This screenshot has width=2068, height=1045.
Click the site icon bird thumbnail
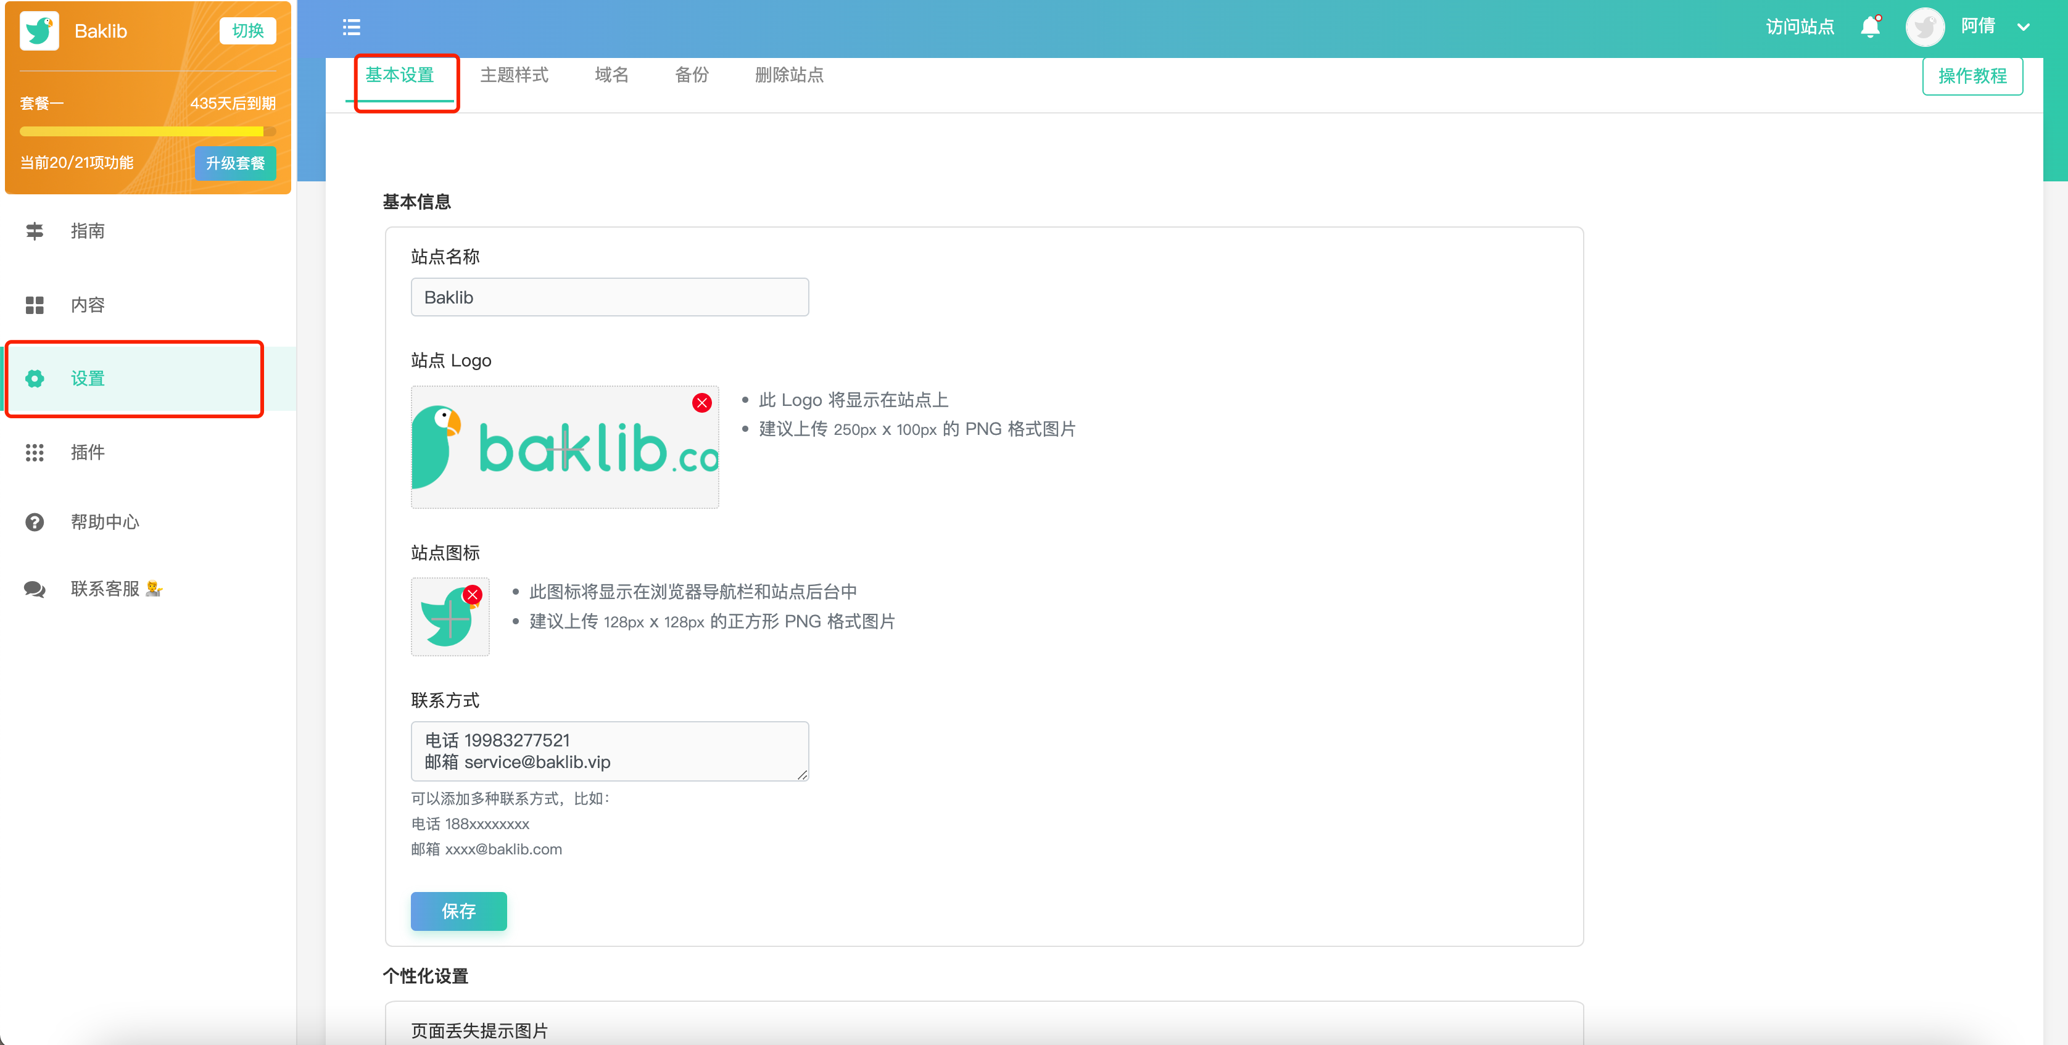[x=450, y=616]
